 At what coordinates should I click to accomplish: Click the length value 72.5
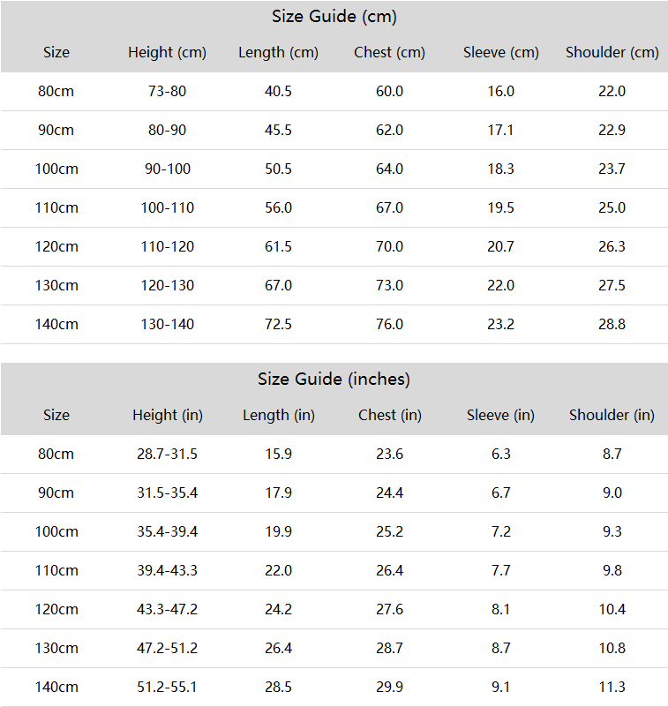(278, 324)
